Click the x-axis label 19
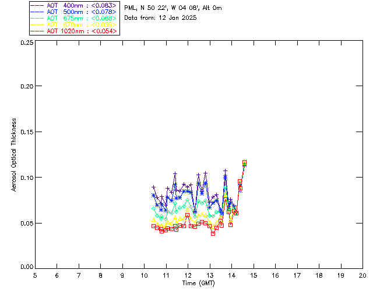373x298 pixels. coord(341,275)
